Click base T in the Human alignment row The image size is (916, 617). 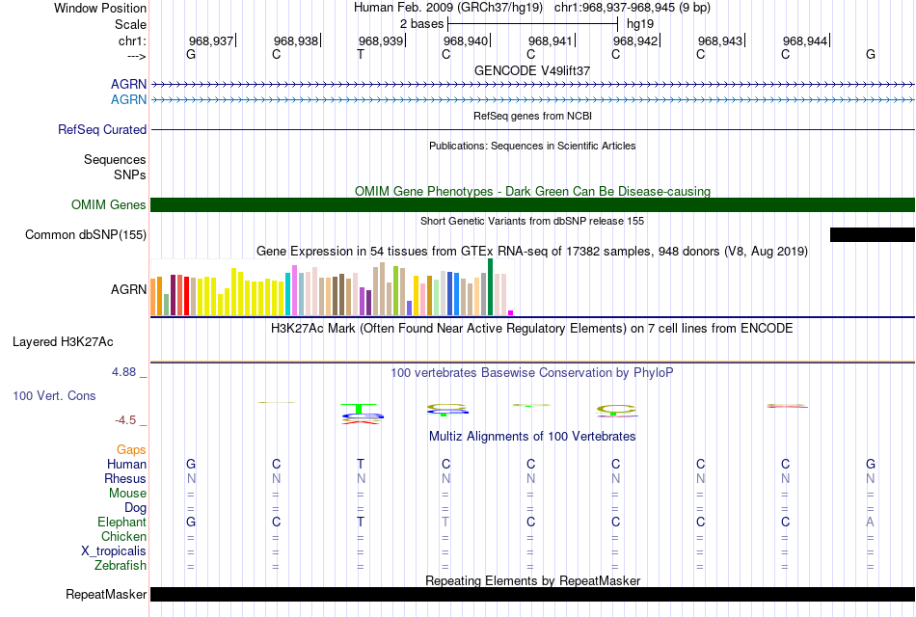pyautogui.click(x=361, y=465)
